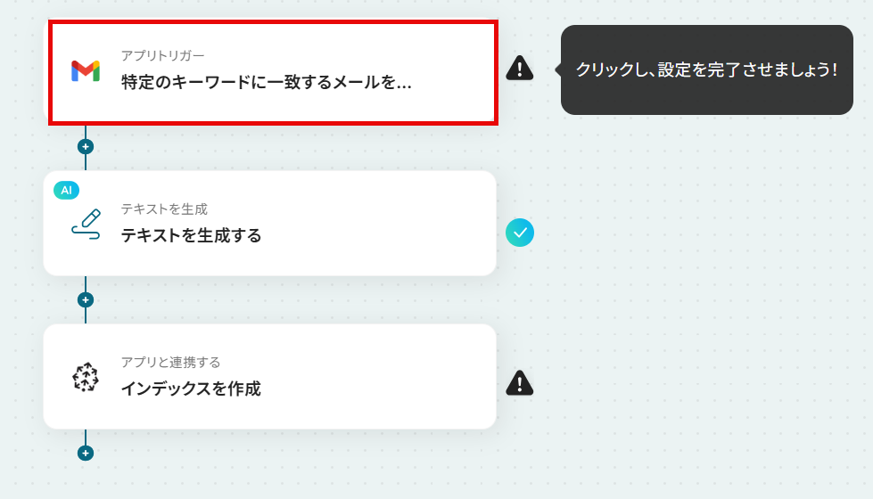Open the インデックスを作成 step card

click(x=269, y=377)
